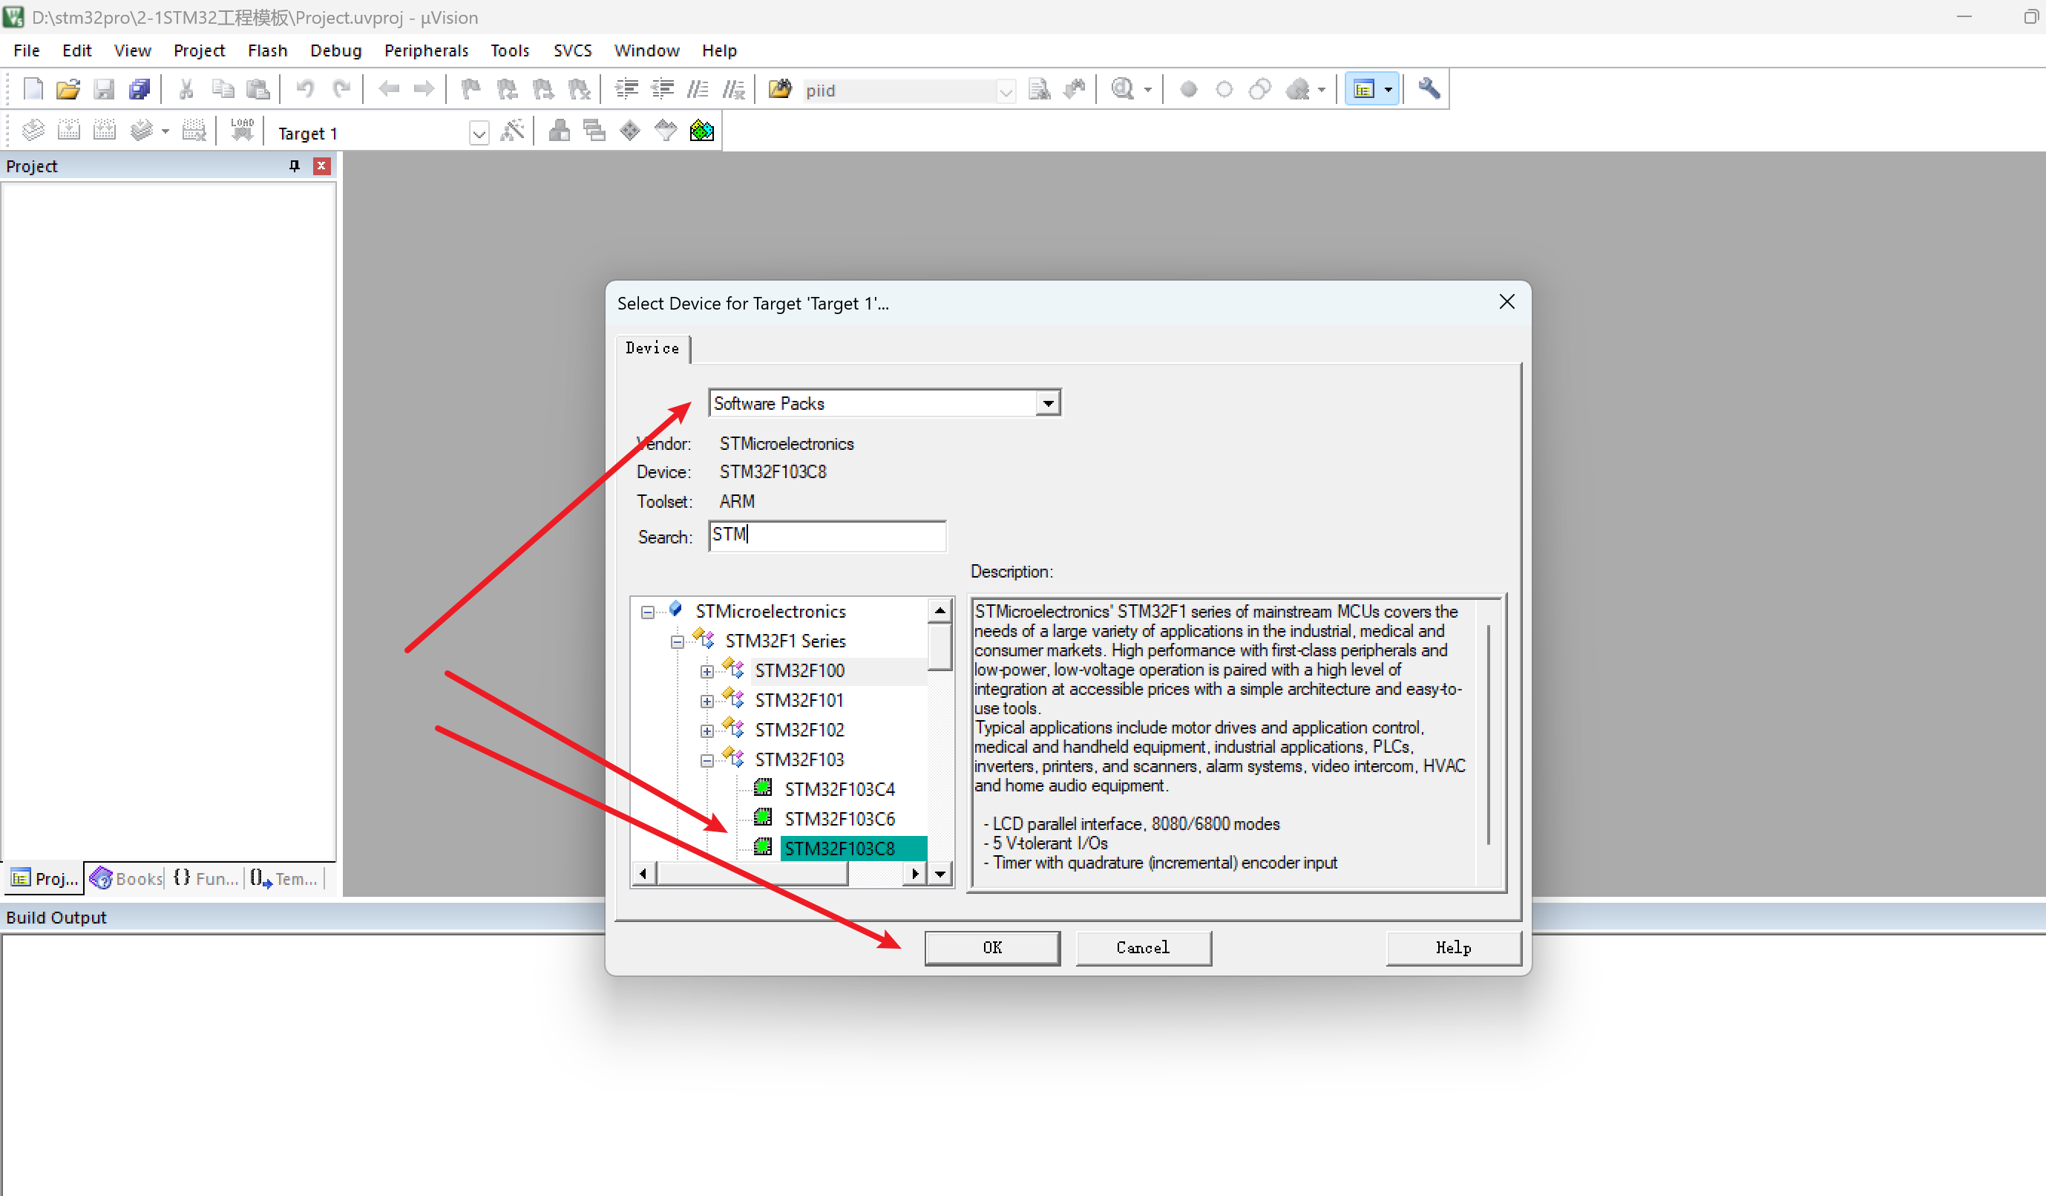The image size is (2046, 1196).
Task: Open the Configuration wrench icon
Action: click(1429, 89)
